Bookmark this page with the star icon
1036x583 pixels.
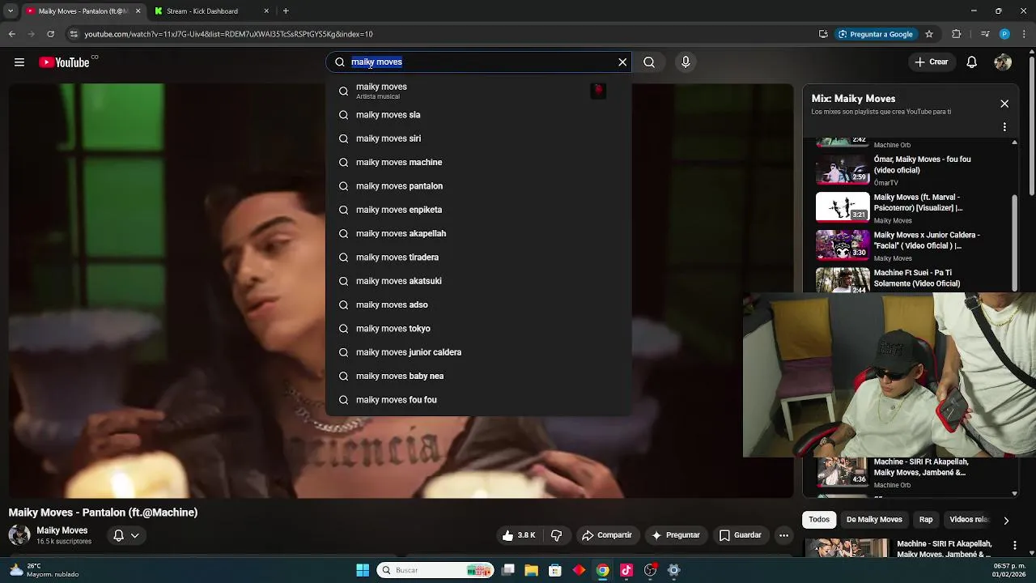point(929,34)
